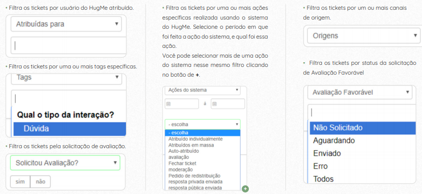Select 'não' for Solicitou Avaliação
The height and width of the screenshot is (194, 422).
point(41,182)
